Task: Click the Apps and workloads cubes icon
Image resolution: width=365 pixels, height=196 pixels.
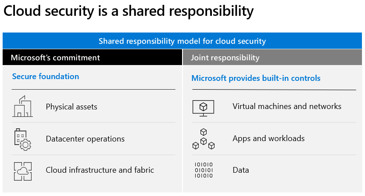Action: click(x=203, y=139)
